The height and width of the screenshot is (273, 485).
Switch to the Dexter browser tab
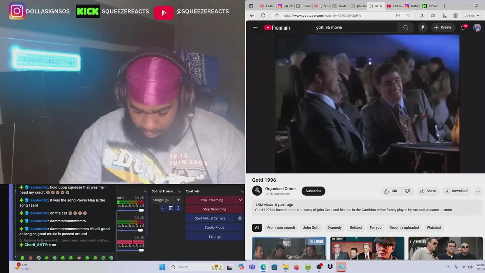click(x=340, y=6)
